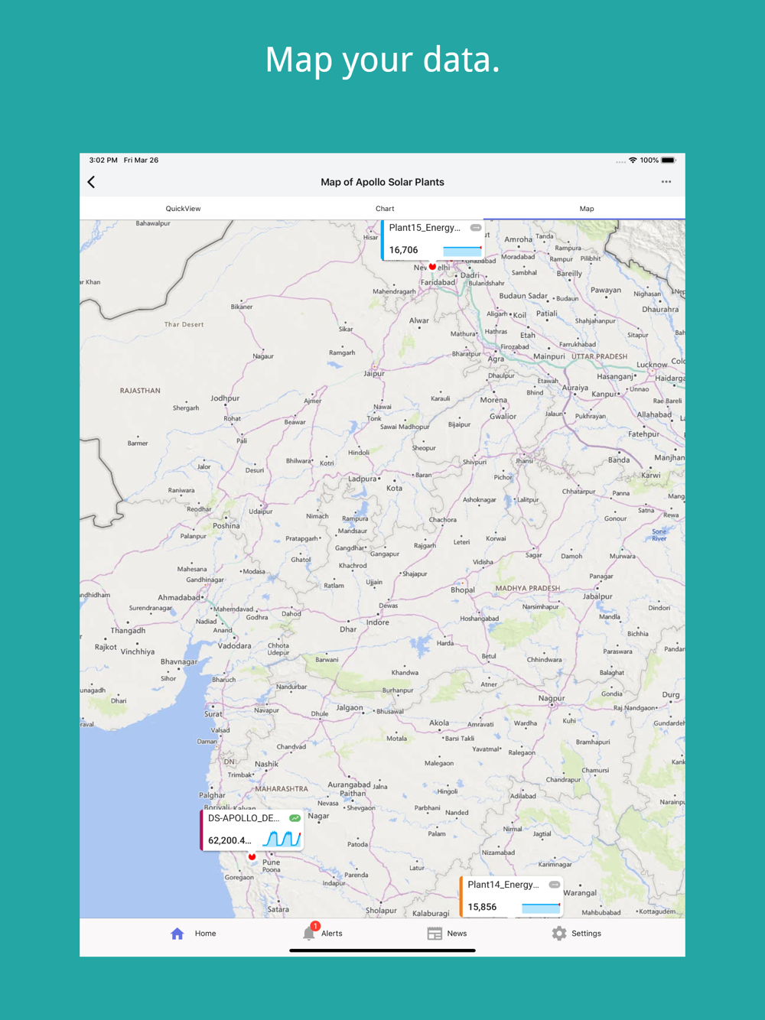Click Plant15 sparkline chart

462,251
